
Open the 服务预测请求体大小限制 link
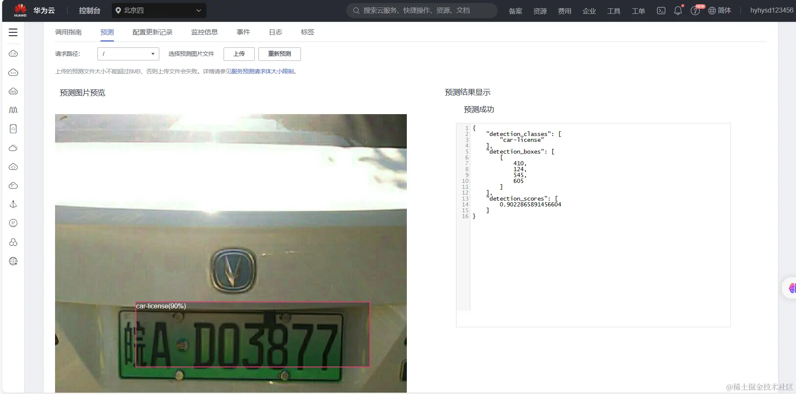pyautogui.click(x=263, y=71)
